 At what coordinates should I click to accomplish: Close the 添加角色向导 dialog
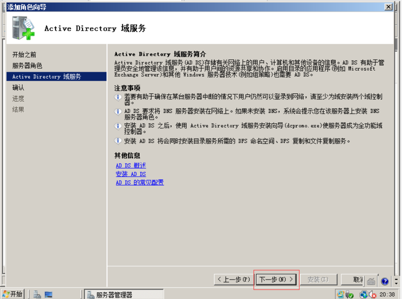pos(389,7)
